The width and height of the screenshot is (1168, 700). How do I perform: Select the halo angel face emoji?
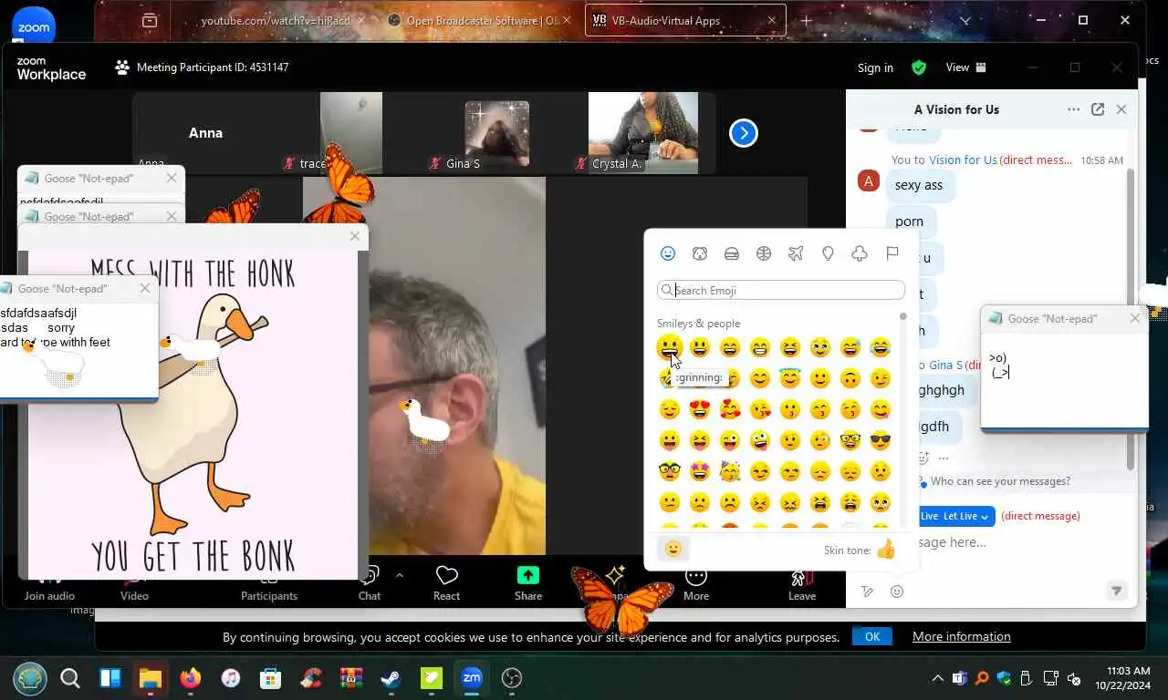790,378
